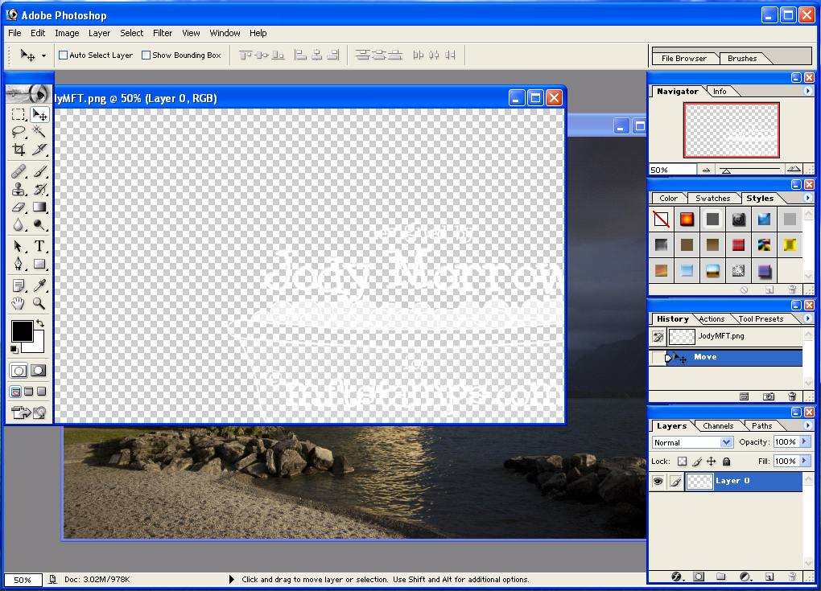Select the Brush tool
The image size is (821, 591).
[x=39, y=171]
